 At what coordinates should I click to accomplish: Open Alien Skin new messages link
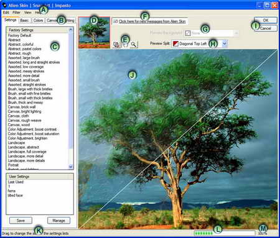pos(152,21)
